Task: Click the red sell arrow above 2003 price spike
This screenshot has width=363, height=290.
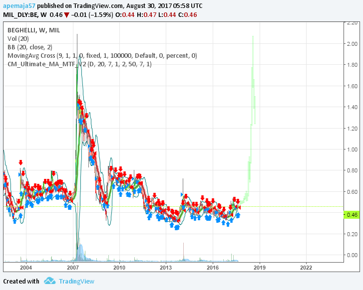Action: tap(20, 162)
